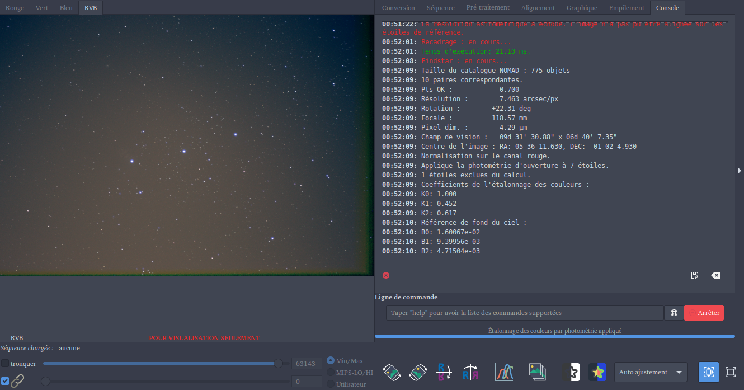Select the Utilisateur radio option

(x=331, y=384)
